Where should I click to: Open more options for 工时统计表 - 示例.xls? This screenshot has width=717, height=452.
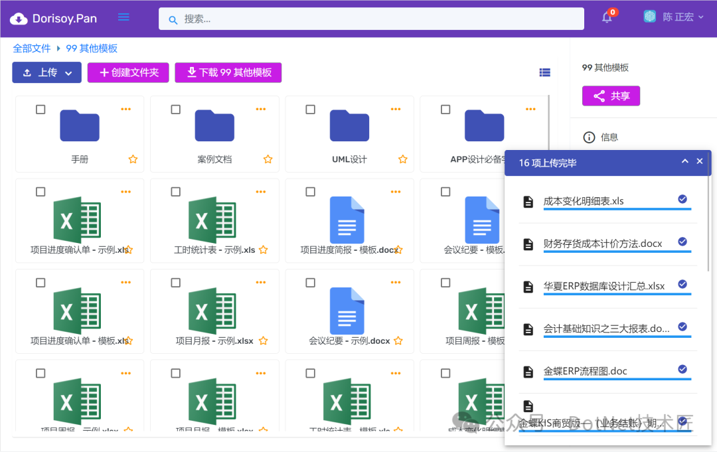[x=261, y=192]
